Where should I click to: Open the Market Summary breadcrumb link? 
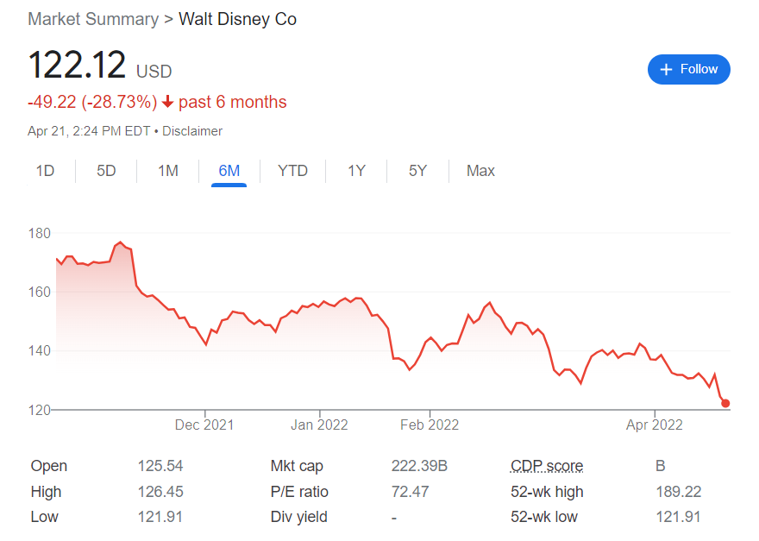[93, 19]
